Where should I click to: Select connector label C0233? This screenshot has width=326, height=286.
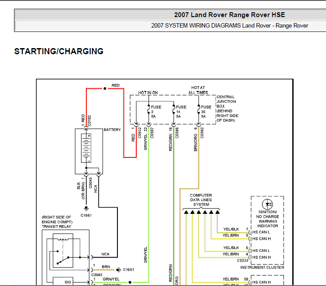click(x=243, y=260)
